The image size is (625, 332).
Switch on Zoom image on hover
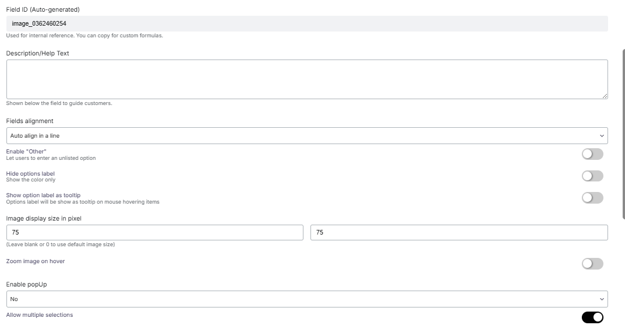pyautogui.click(x=592, y=264)
